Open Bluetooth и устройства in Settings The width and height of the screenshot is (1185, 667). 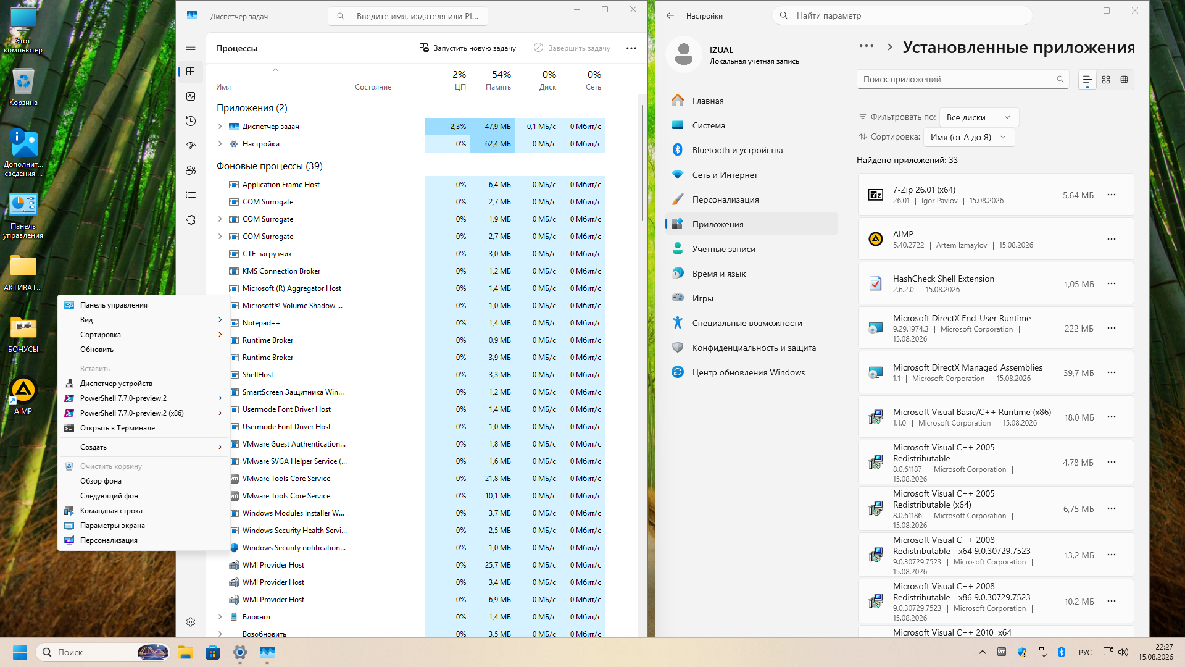point(752,150)
